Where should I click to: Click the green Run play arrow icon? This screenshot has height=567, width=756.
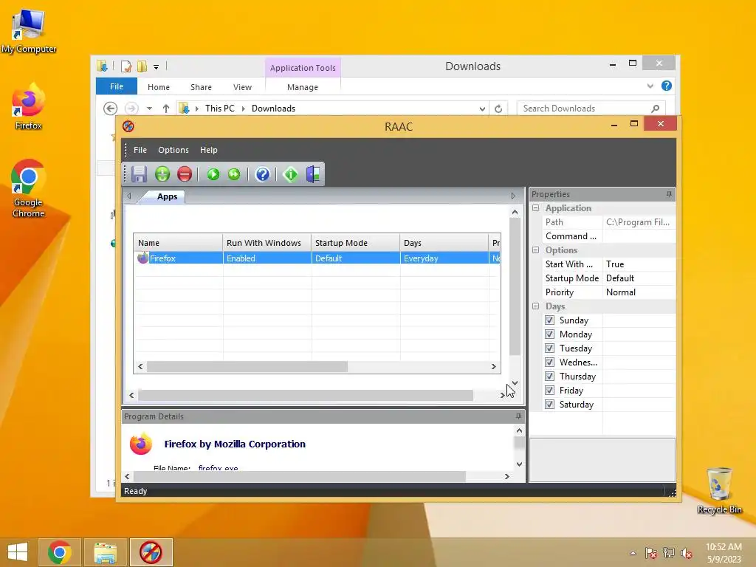(x=213, y=174)
